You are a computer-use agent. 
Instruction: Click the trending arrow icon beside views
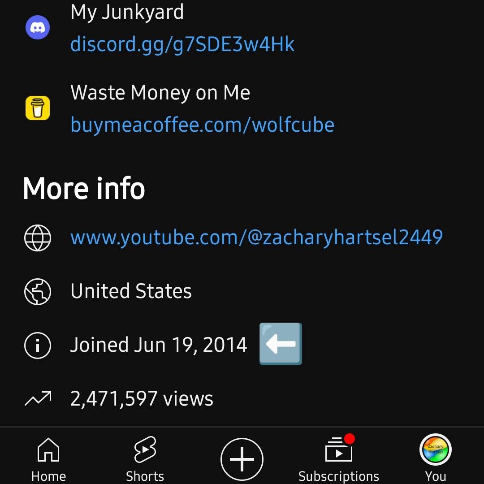coord(38,398)
